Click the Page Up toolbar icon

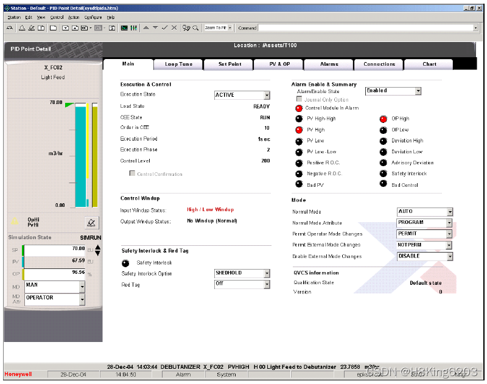click(75, 28)
